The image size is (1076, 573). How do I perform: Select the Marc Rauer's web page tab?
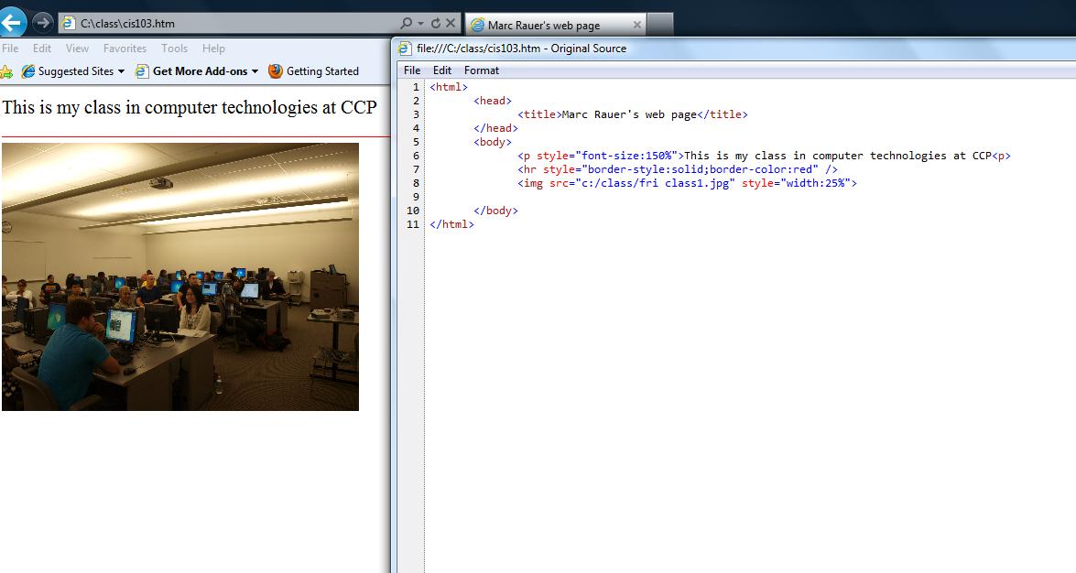click(555, 25)
